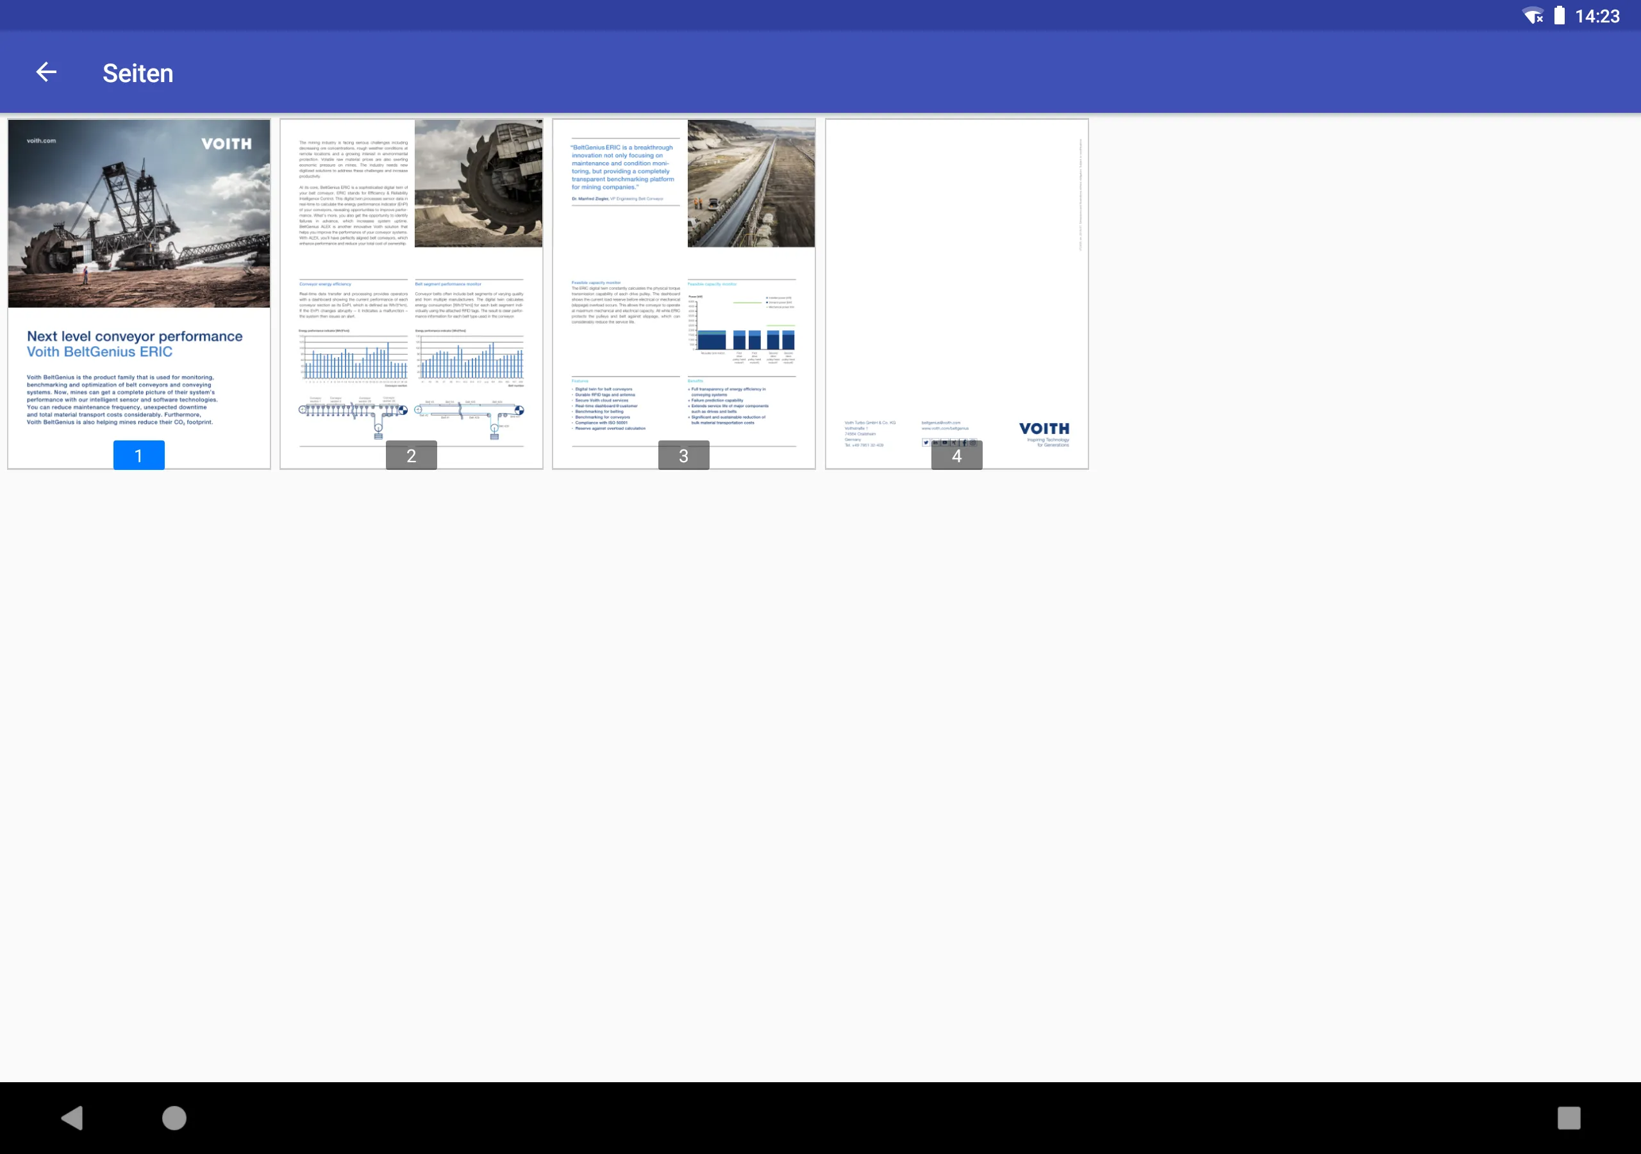Image resolution: width=1641 pixels, height=1154 pixels.
Task: Select page 3 thumbnail
Action: (685, 294)
